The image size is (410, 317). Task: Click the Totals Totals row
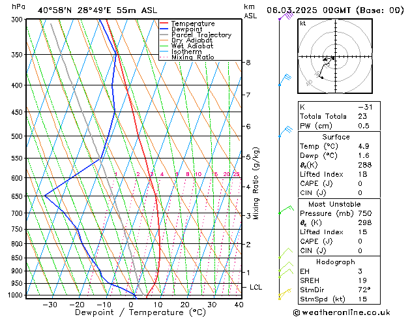[336, 115]
